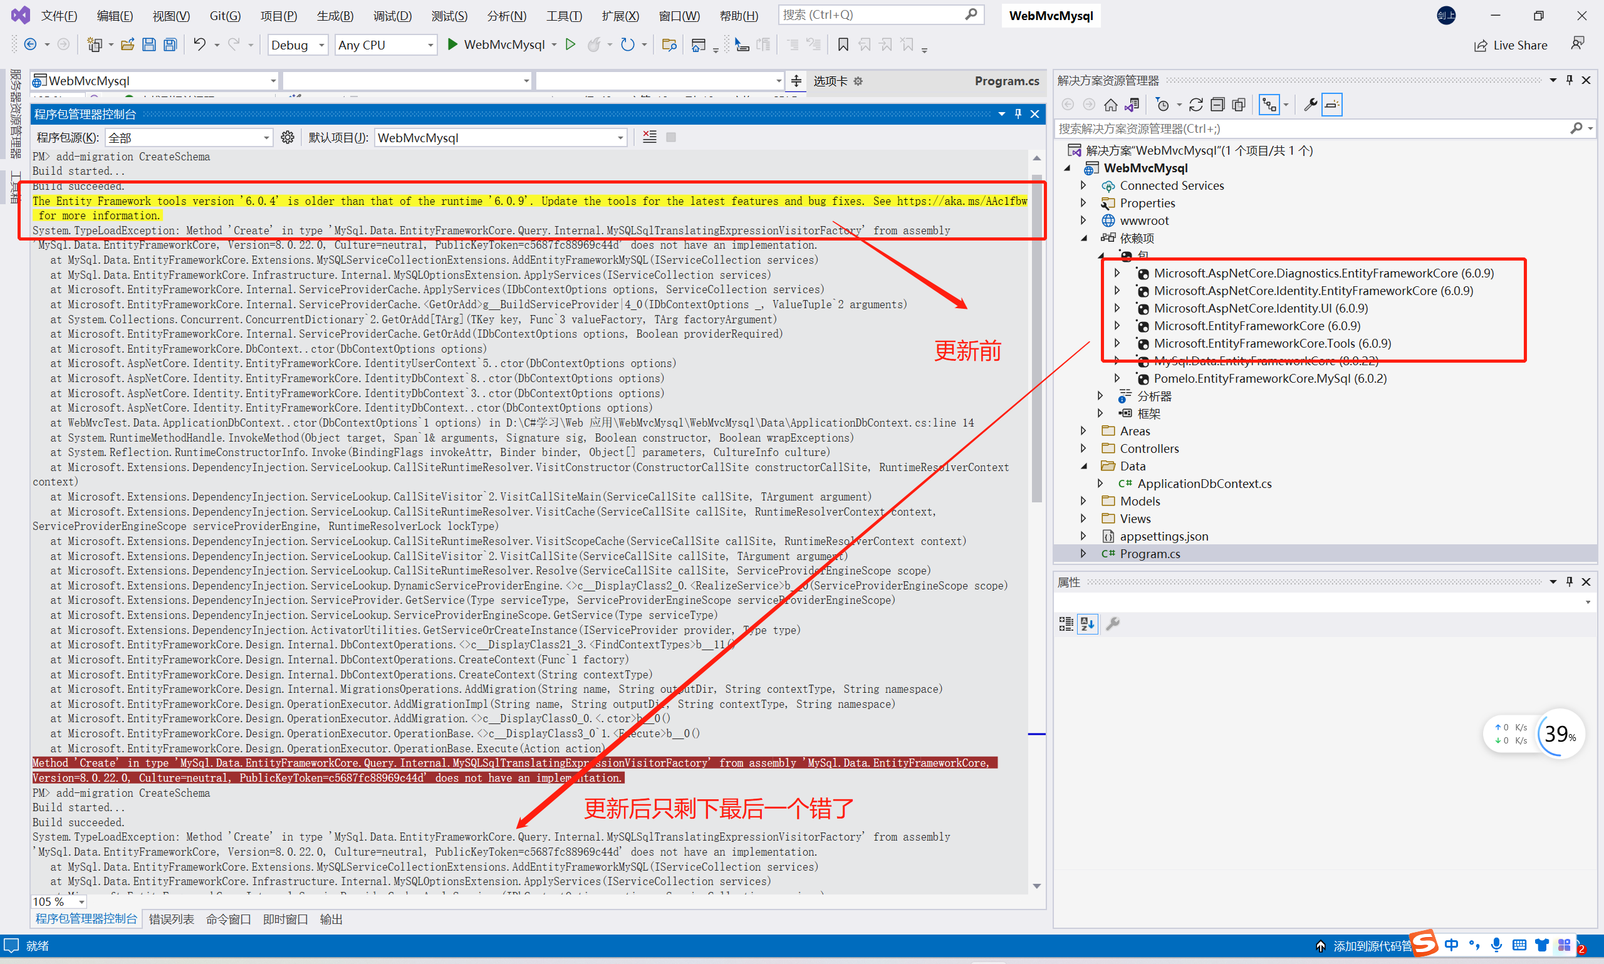Open the 调试(D) menu
Screen dimensions: 1604x964
(x=392, y=16)
